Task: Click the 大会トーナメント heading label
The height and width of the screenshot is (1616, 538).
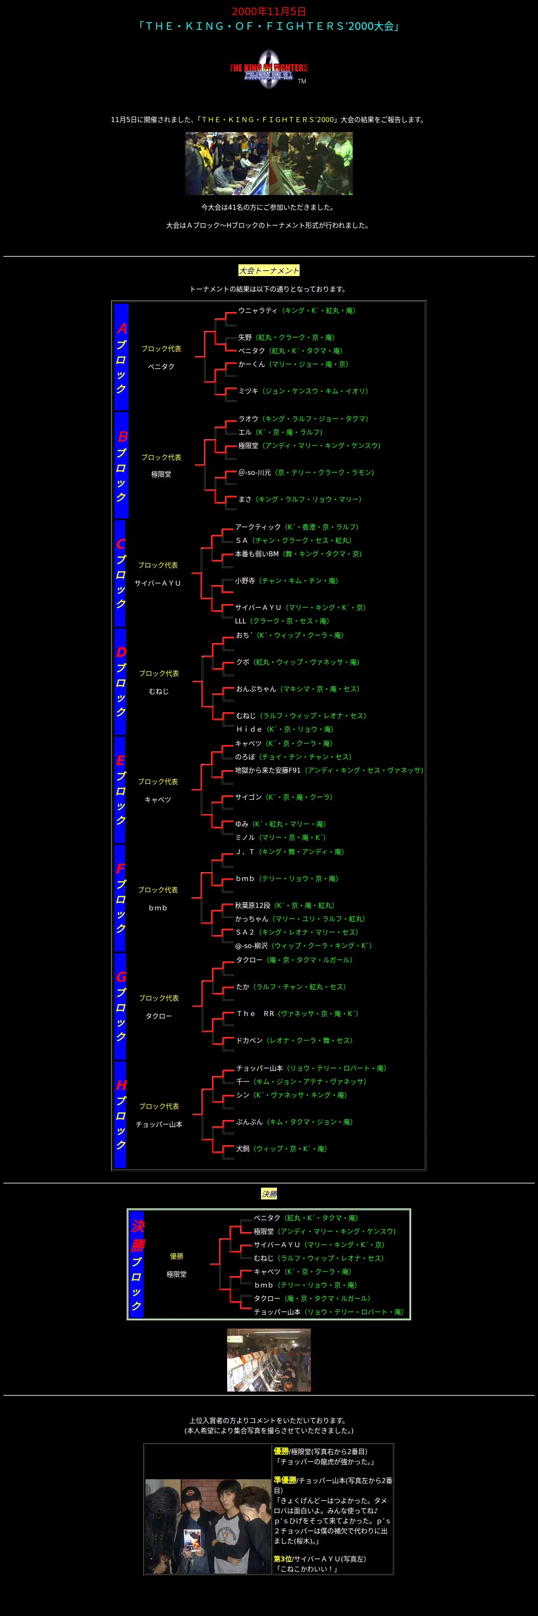Action: click(x=269, y=270)
